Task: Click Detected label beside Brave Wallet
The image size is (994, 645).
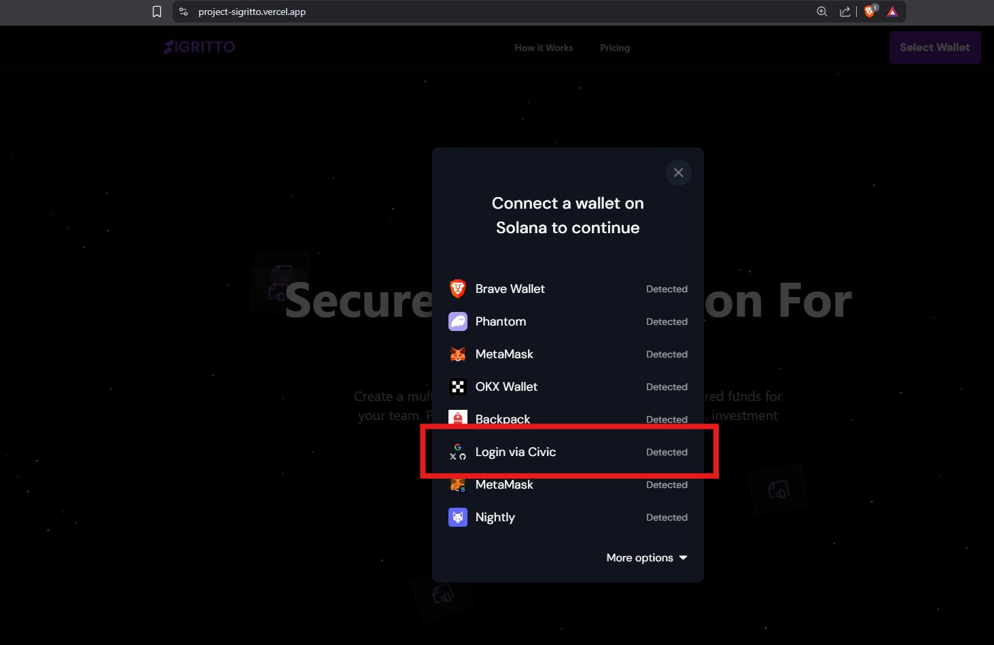Action: point(667,289)
